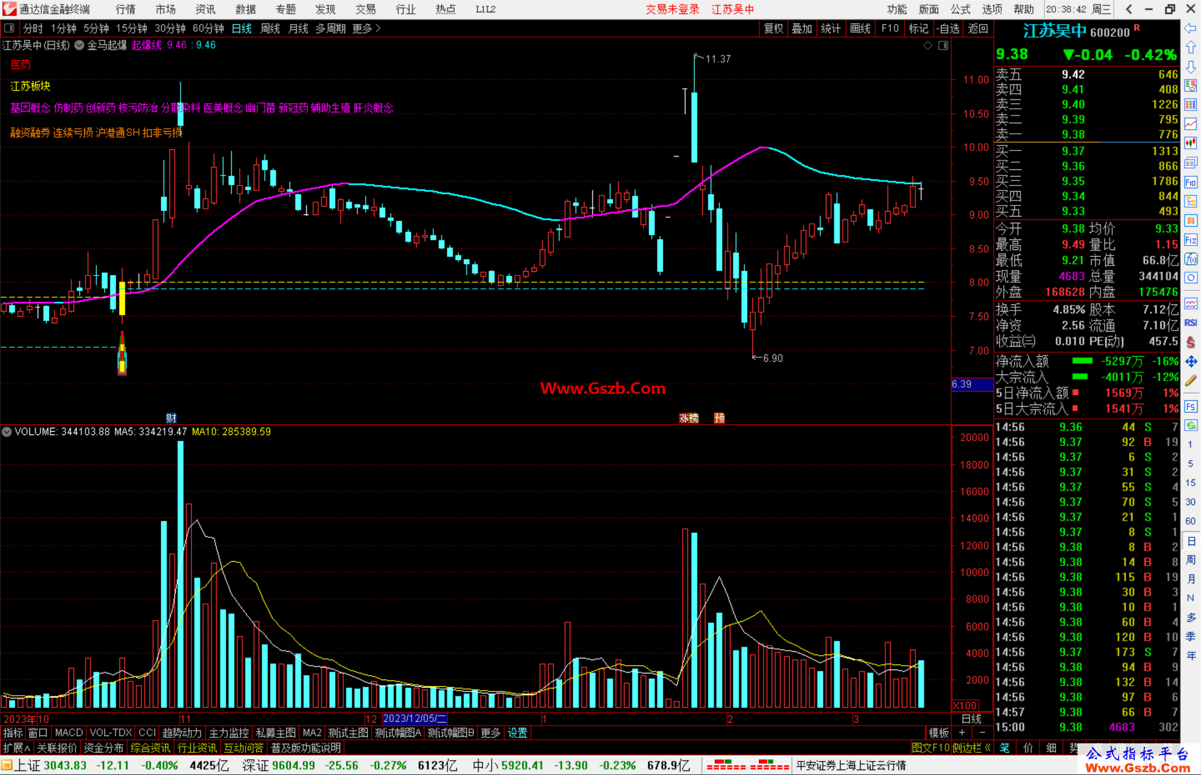Select the 周 weekly period in sidebar
1201x775 pixels.
pyautogui.click(x=1190, y=560)
